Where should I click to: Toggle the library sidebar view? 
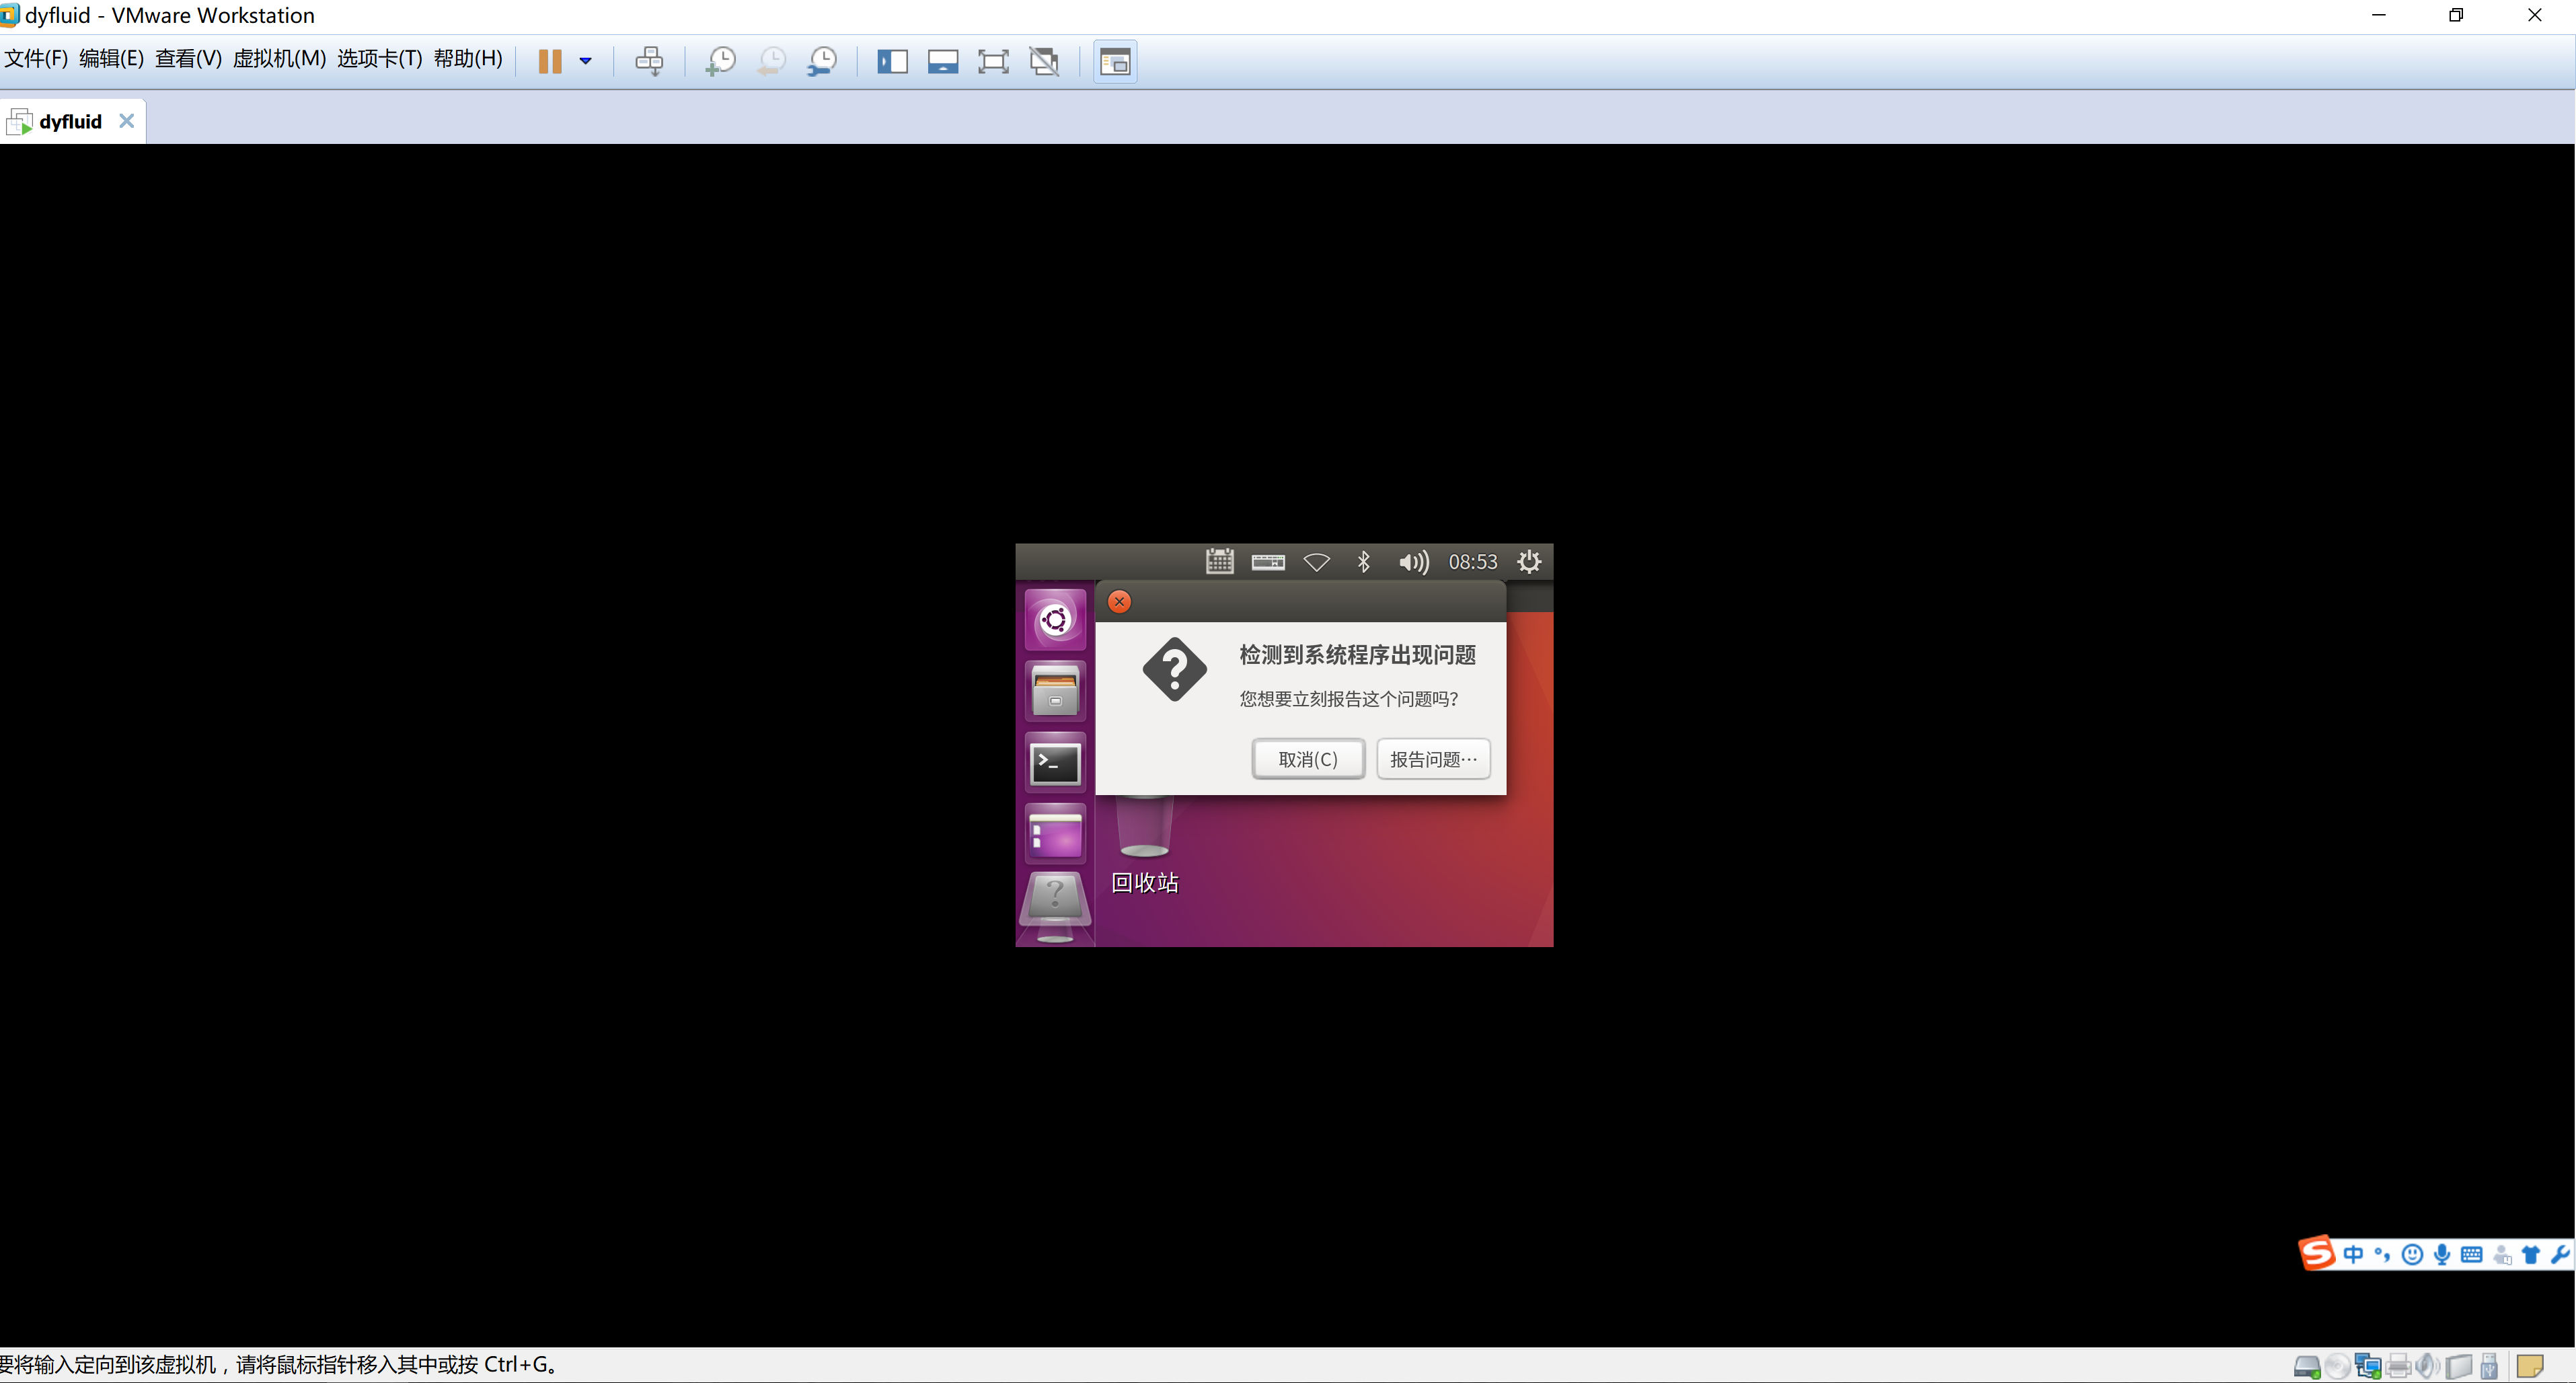tap(892, 61)
